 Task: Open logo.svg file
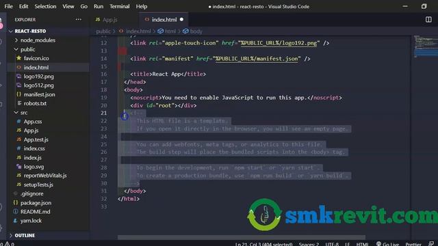pyautogui.click(x=34, y=167)
